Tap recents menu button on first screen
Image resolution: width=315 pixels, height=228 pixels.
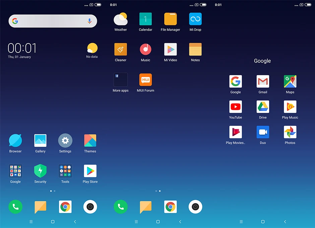tap(31, 222)
